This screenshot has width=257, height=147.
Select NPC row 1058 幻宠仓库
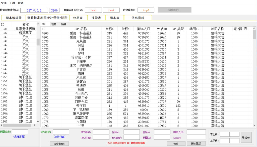tap(147, 101)
